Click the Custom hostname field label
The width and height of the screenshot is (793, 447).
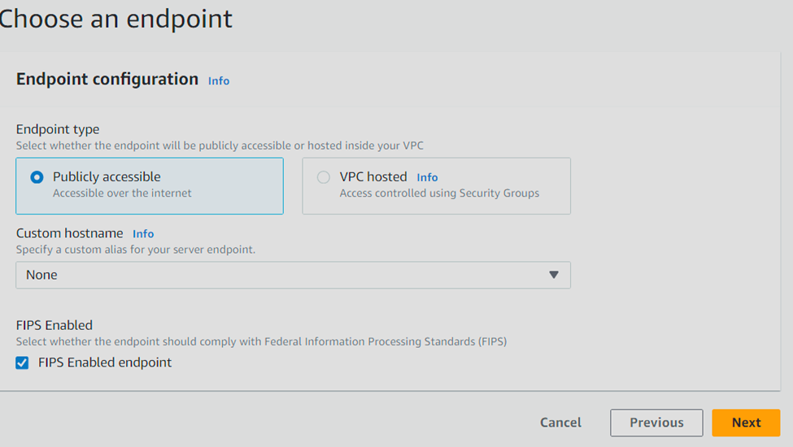[x=69, y=233]
